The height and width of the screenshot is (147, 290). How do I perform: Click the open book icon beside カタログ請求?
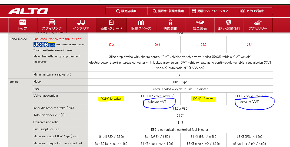point(242,11)
